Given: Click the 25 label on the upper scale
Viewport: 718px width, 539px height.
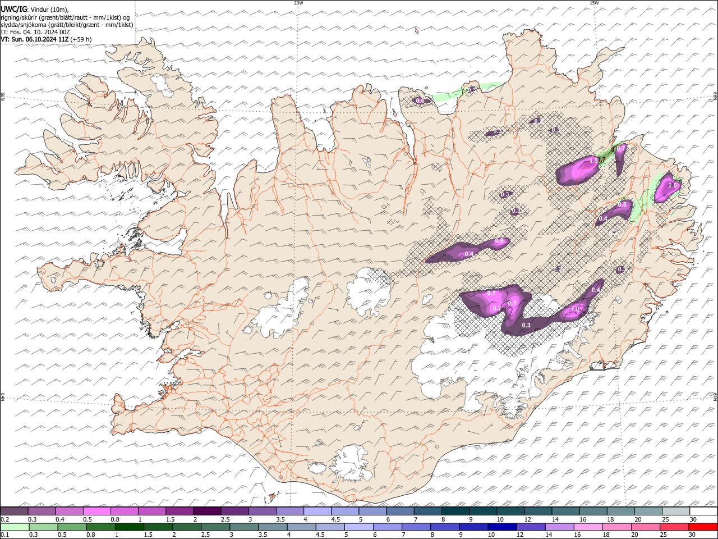Looking at the screenshot, I should click(x=665, y=519).
